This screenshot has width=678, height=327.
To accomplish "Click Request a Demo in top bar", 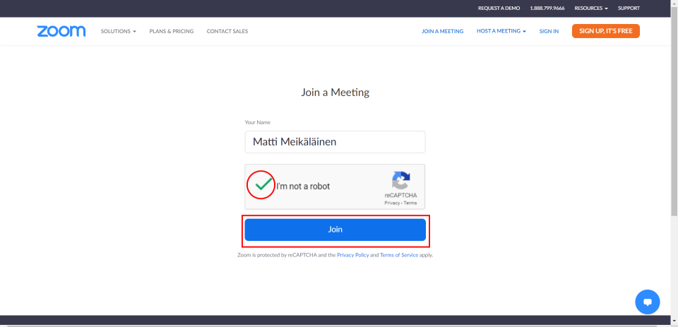I will tap(499, 8).
